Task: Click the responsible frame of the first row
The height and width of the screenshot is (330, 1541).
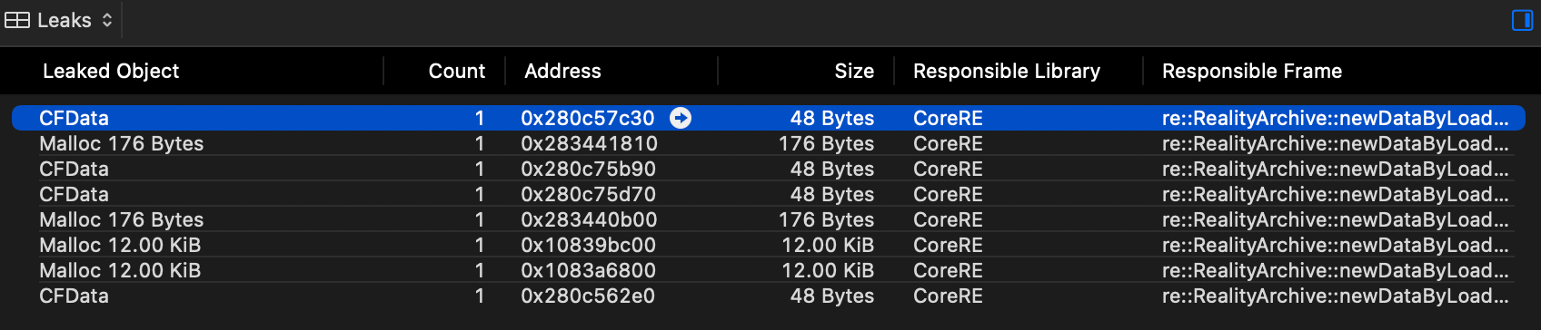Action: pyautogui.click(x=1335, y=118)
